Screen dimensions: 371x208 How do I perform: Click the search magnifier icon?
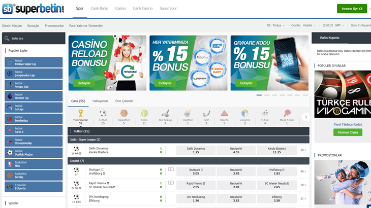pyautogui.click(x=7, y=38)
